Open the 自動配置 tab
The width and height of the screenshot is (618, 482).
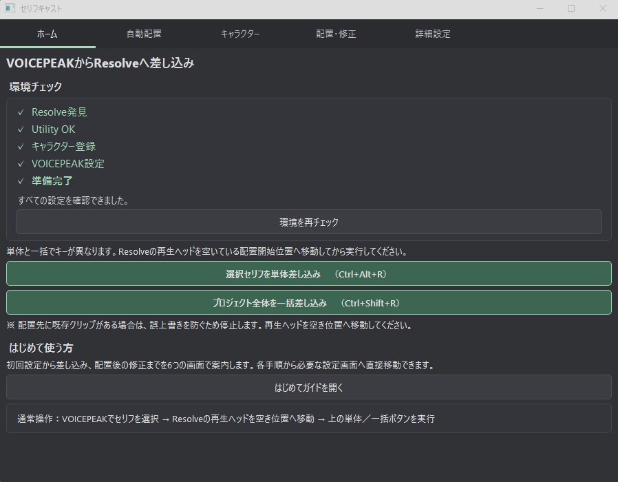pos(144,34)
